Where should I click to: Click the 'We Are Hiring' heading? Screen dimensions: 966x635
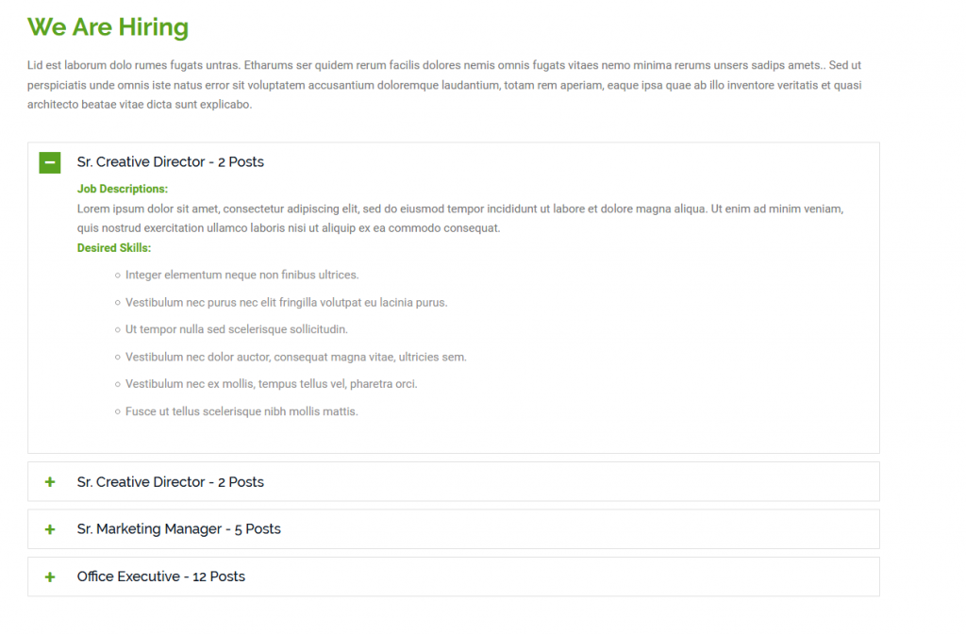point(108,27)
